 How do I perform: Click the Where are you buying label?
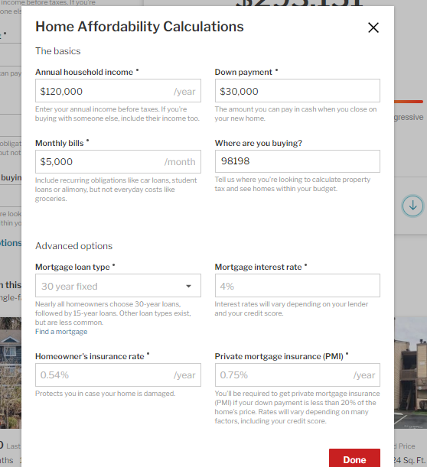click(x=258, y=143)
